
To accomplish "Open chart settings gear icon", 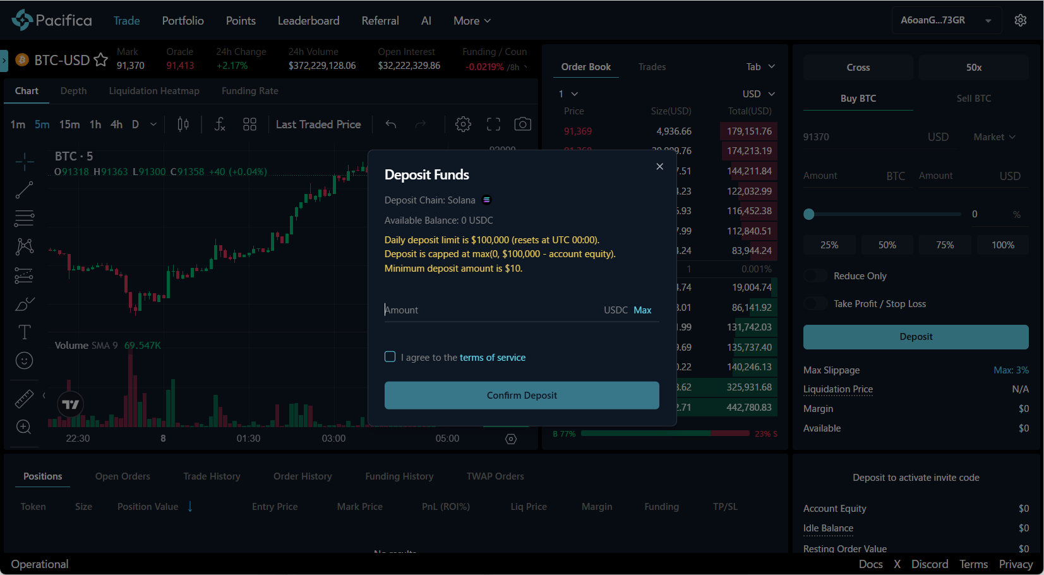I will point(463,124).
